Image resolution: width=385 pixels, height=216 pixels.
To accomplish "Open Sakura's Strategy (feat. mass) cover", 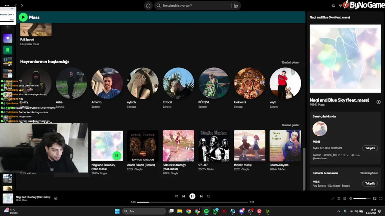I will coord(178,146).
